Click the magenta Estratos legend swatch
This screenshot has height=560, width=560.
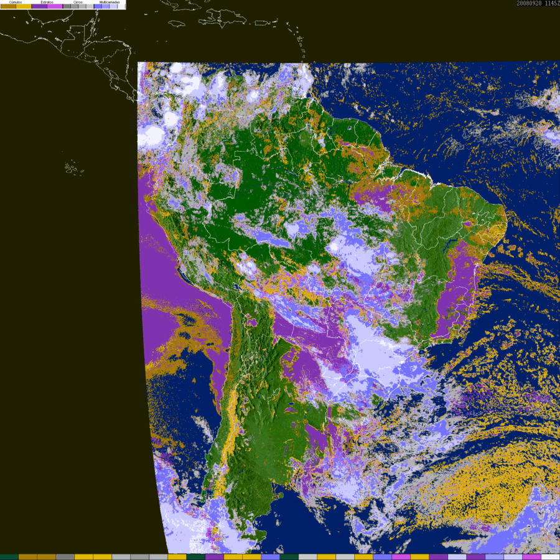(x=55, y=6)
